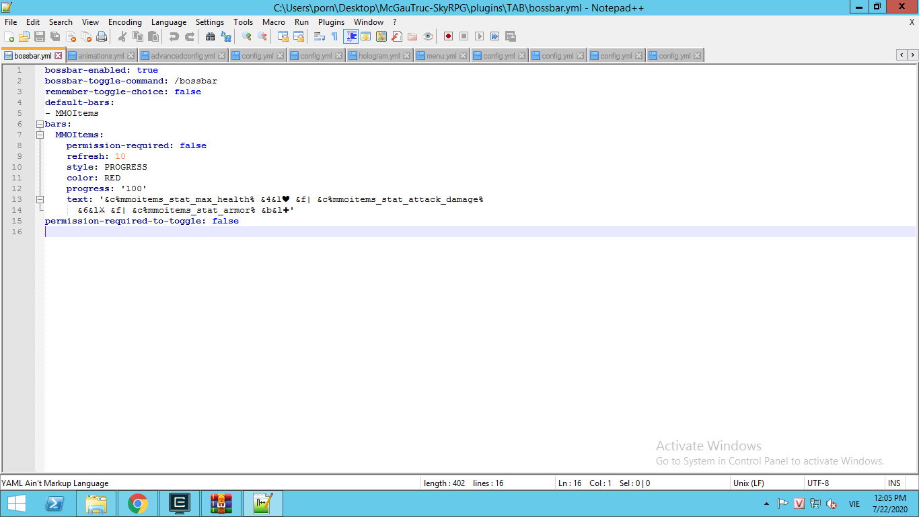The image size is (919, 517).
Task: Click the Print toolbar icon
Action: [x=102, y=36]
